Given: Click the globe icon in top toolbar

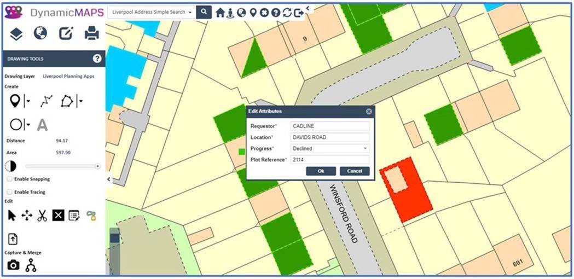Looking at the screenshot, I should point(241,13).
